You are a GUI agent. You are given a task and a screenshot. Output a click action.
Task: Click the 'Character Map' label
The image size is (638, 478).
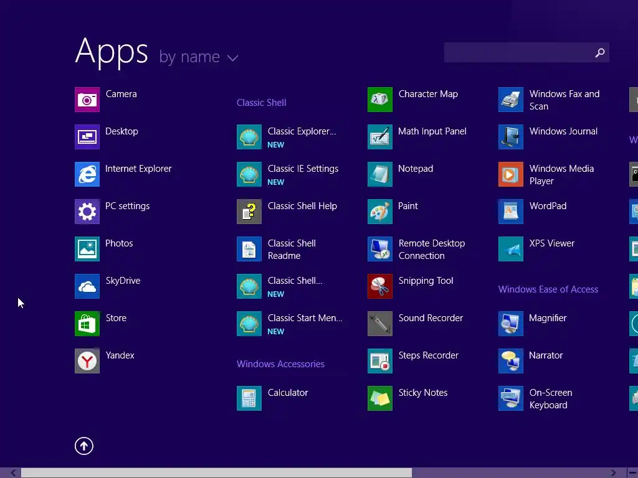(428, 94)
